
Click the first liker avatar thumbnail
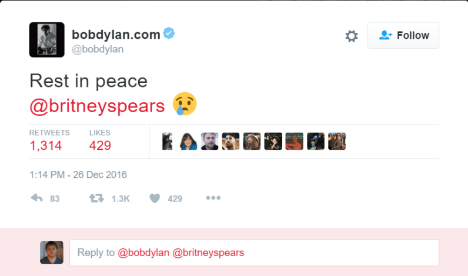click(167, 142)
